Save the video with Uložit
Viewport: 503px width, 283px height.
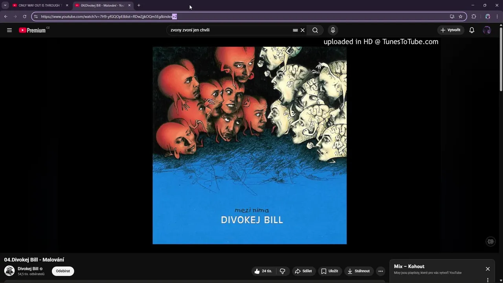[330, 271]
